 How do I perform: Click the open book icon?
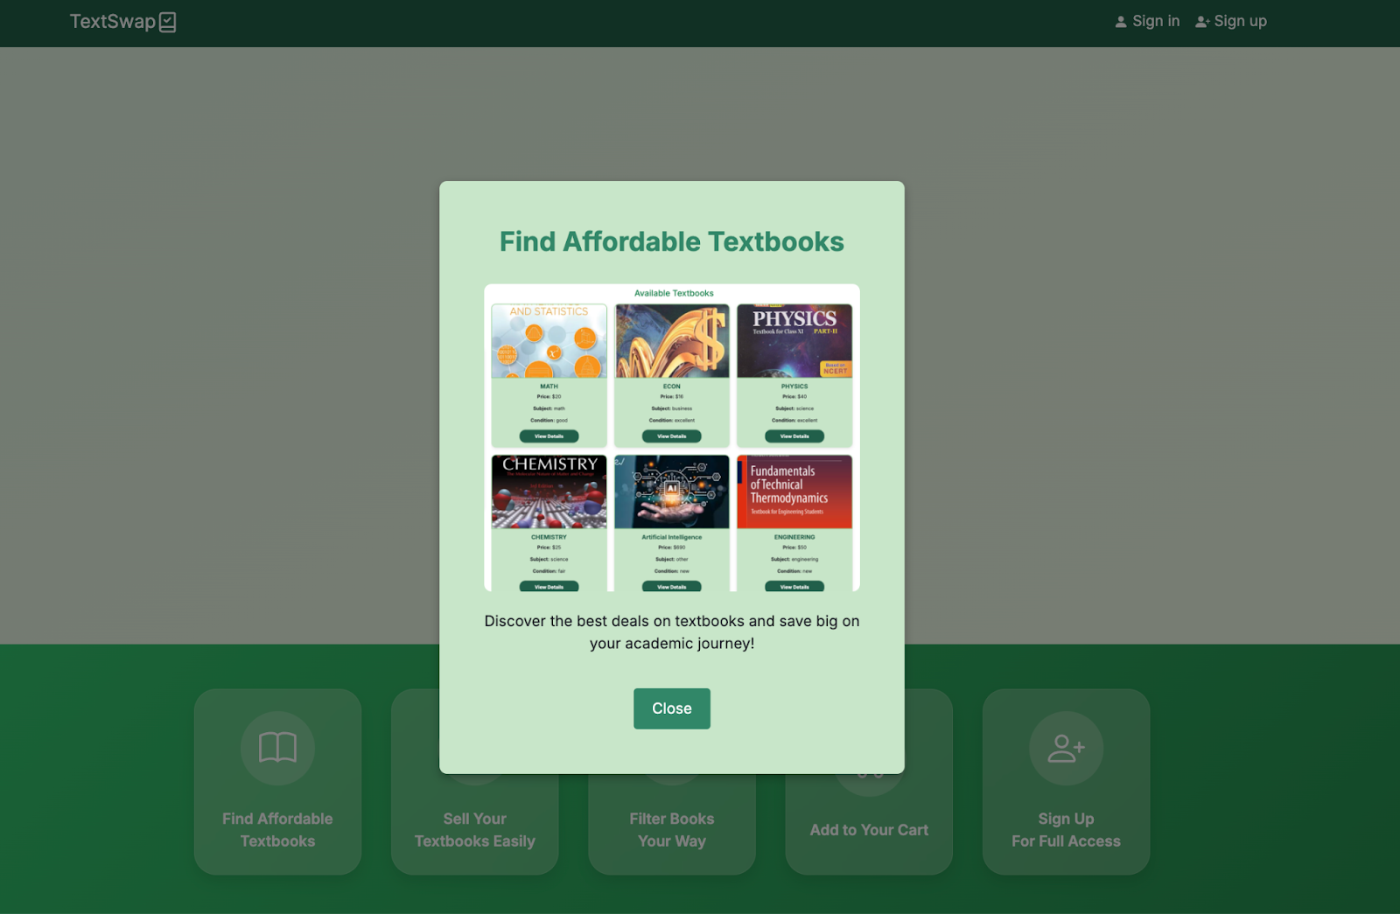click(x=277, y=748)
